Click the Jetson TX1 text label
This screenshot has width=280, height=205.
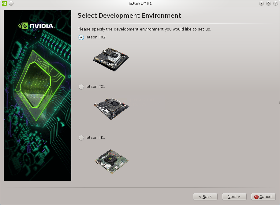(x=95, y=87)
